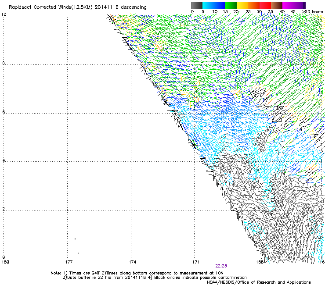The height and width of the screenshot is (285, 325).
Task: Click the 'NOAA/NESDIS/Office of Research and Applications' credit
Action: (x=259, y=282)
